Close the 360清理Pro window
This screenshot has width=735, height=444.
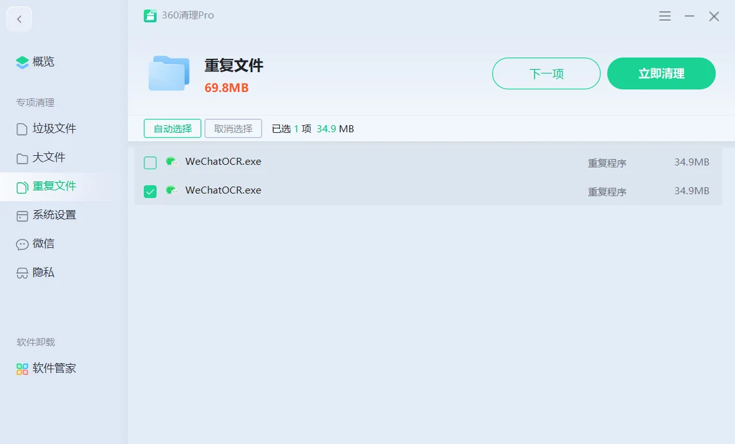coord(714,17)
